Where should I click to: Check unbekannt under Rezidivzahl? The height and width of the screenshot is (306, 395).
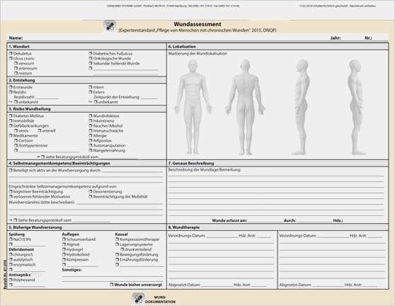tap(16, 102)
